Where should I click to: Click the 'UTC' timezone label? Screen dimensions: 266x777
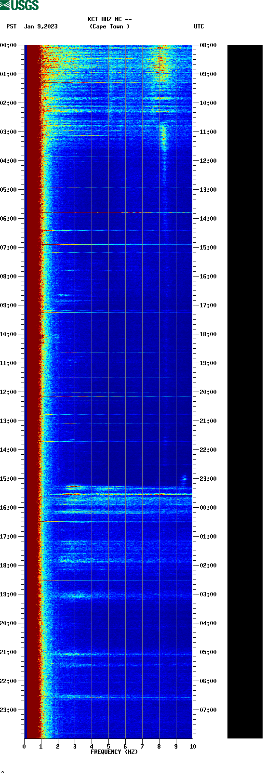[199, 26]
